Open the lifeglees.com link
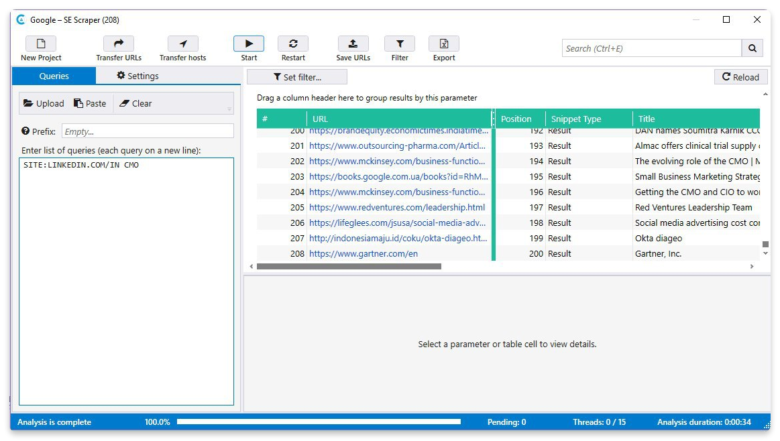Image resolution: width=780 pixels, height=441 pixels. point(397,223)
